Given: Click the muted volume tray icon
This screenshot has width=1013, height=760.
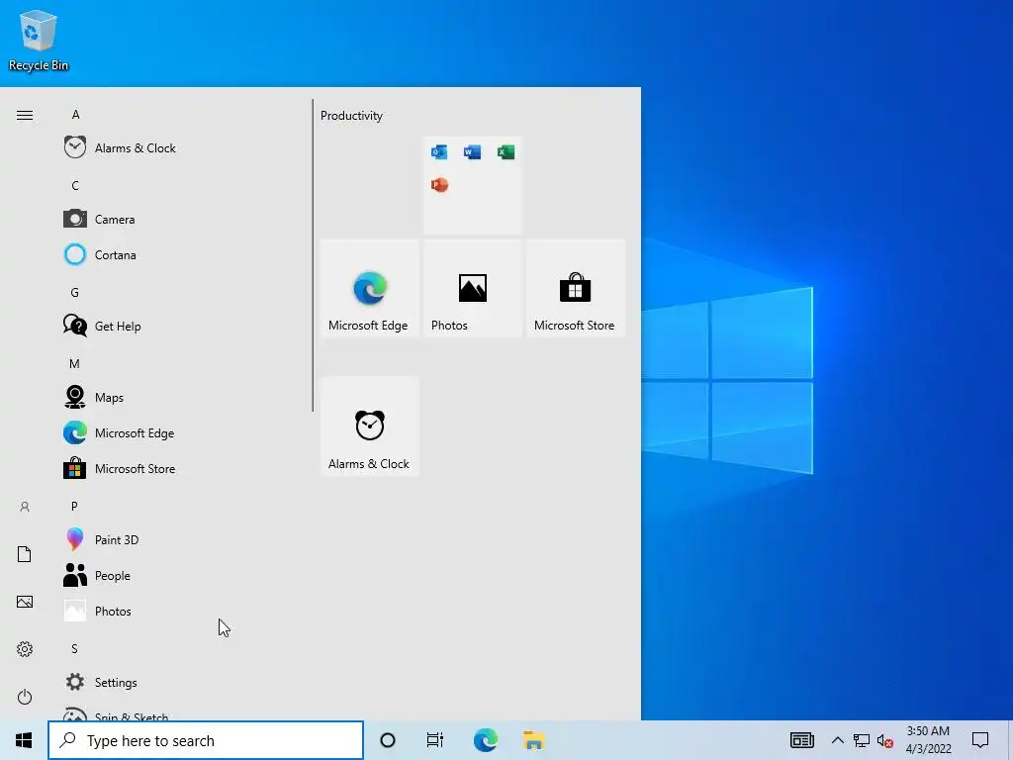Looking at the screenshot, I should pos(885,740).
